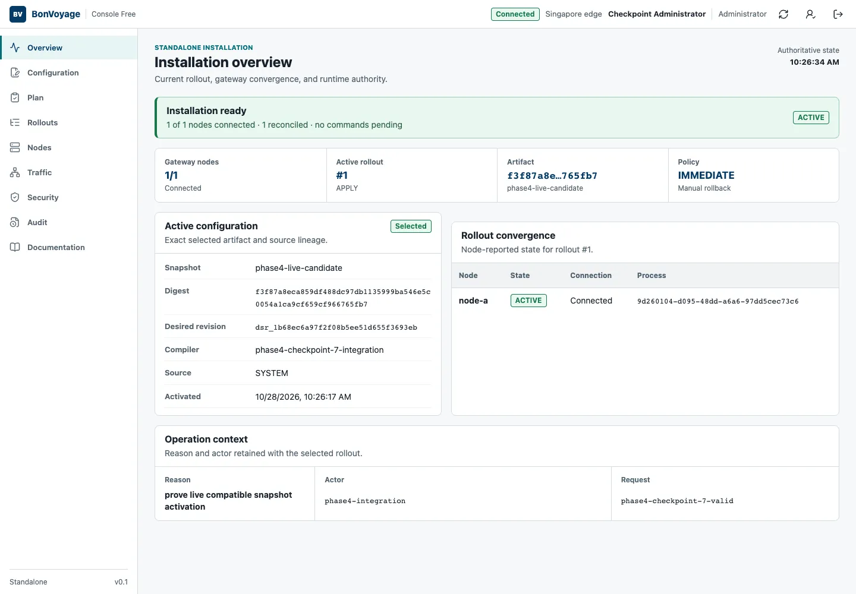Screen dimensions: 856x594
Task: Click process ID 9d260104-d095-48dd-a6a6-97dd5cec73c6
Action: click(718, 301)
